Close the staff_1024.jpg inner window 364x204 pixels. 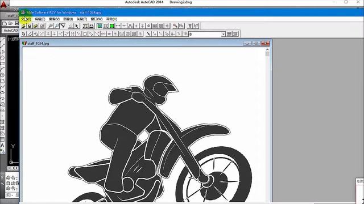265,43
